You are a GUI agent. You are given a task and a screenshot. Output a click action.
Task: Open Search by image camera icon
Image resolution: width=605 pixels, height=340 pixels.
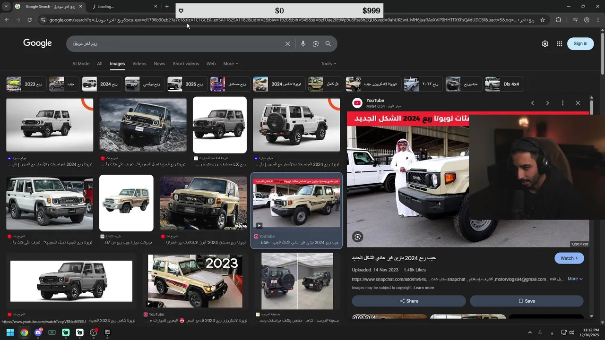pyautogui.click(x=315, y=44)
